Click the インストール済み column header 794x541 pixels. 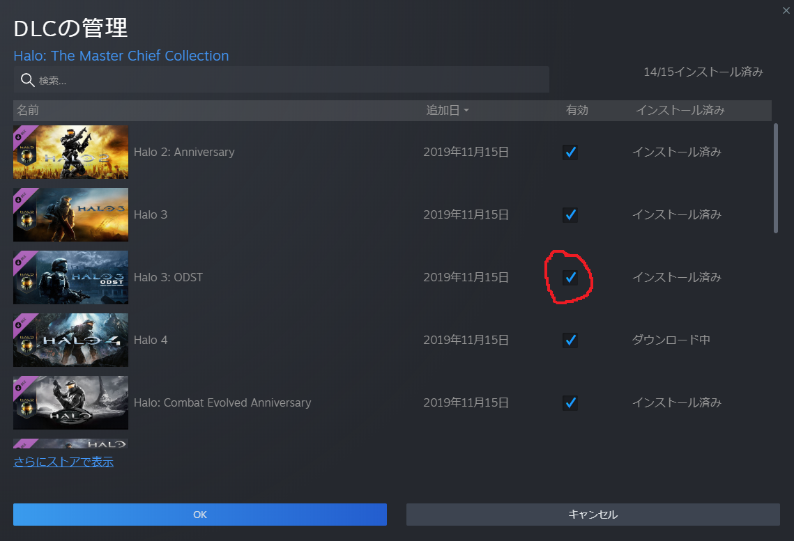tap(680, 110)
